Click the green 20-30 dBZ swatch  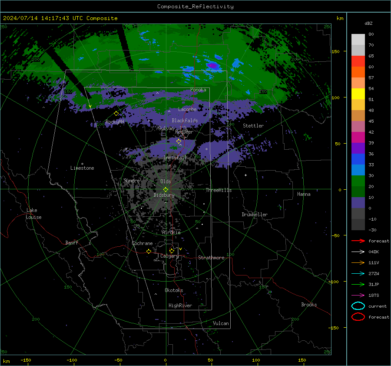358,181
